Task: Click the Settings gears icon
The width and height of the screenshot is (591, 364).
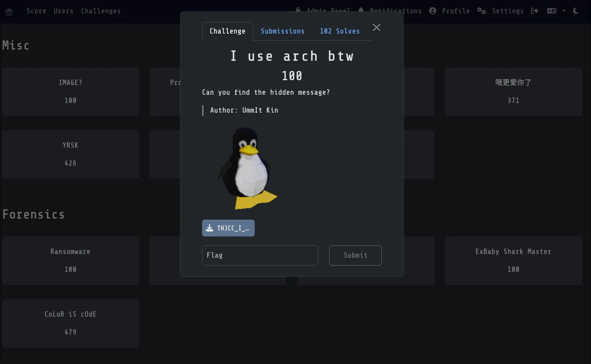Action: tap(481, 11)
